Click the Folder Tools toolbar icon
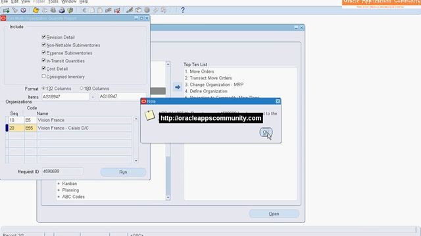The width and height of the screenshot is (421, 236). click(164, 10)
